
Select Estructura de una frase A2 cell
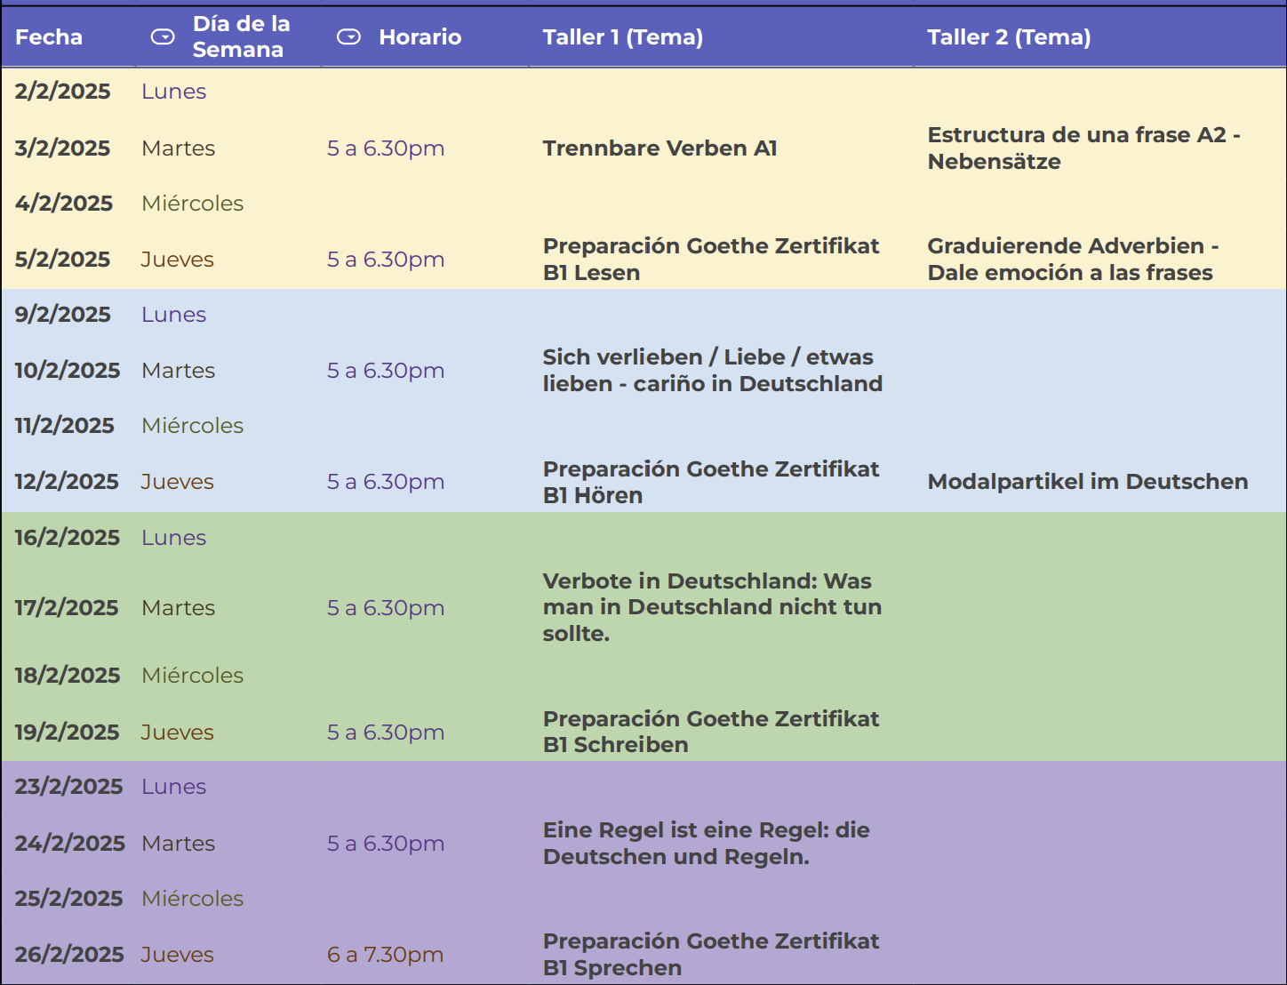(1083, 148)
